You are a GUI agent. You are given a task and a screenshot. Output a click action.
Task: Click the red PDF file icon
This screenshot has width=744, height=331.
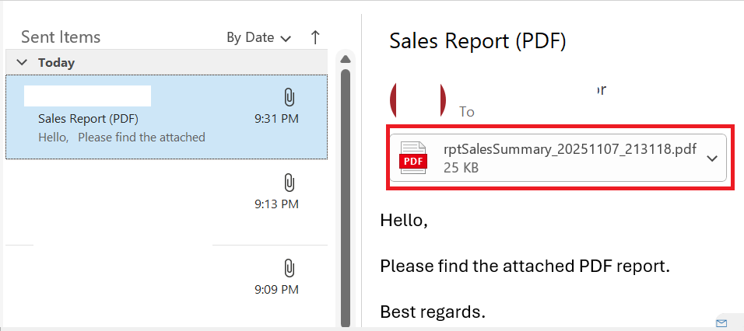pyautogui.click(x=413, y=159)
